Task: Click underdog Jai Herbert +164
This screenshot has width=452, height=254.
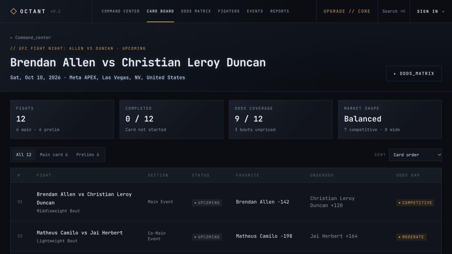Action: [x=334, y=236]
